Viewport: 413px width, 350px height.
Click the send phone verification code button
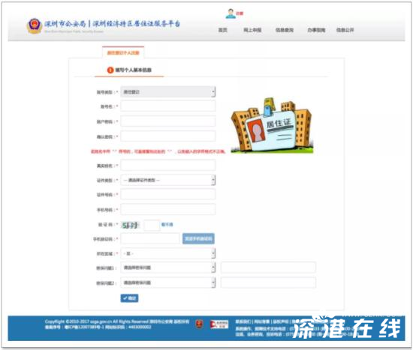[198, 239]
